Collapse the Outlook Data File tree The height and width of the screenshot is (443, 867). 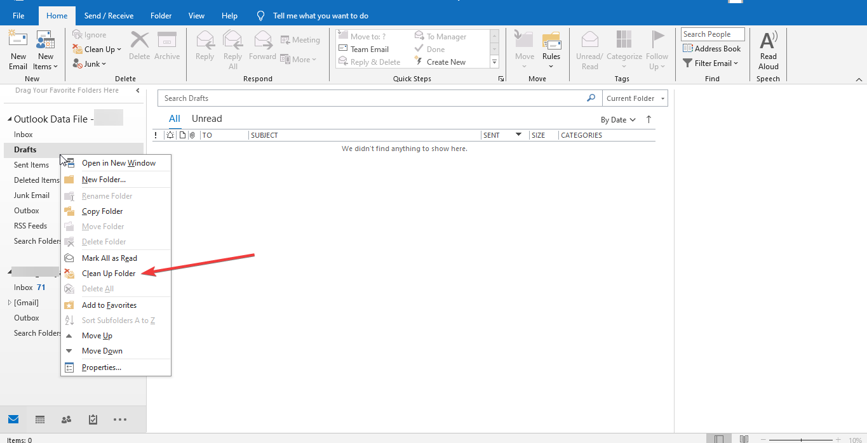(x=9, y=119)
